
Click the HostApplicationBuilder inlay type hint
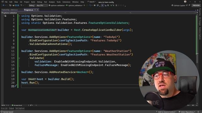tap(42, 30)
